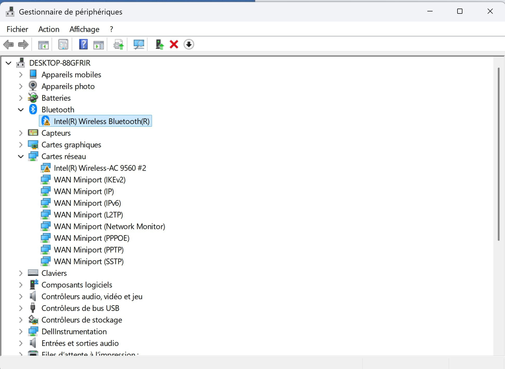Select Intel(R) Wireless Bluetooth(R) device
Viewport: 505px width, 369px height.
coord(102,121)
